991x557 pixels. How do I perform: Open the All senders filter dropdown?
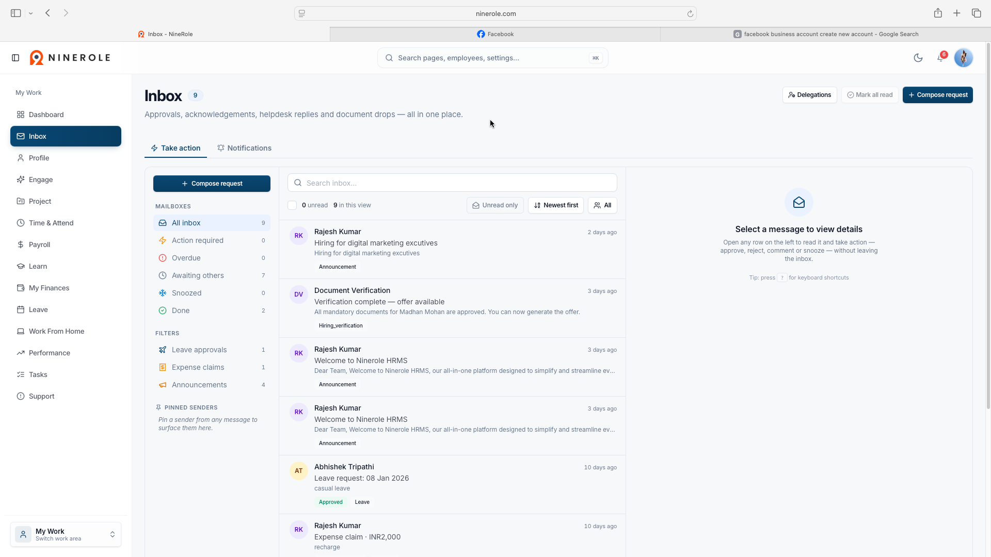pos(602,205)
